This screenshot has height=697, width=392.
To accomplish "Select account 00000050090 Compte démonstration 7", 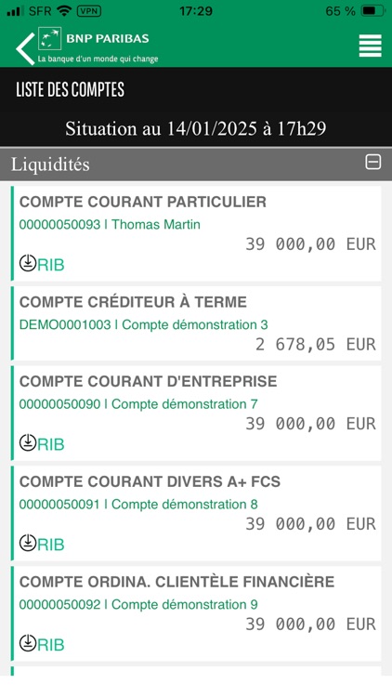I will tap(138, 404).
